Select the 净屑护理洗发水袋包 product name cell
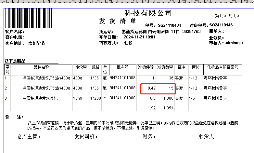Viewport: 254px width, 153px height. point(40,98)
